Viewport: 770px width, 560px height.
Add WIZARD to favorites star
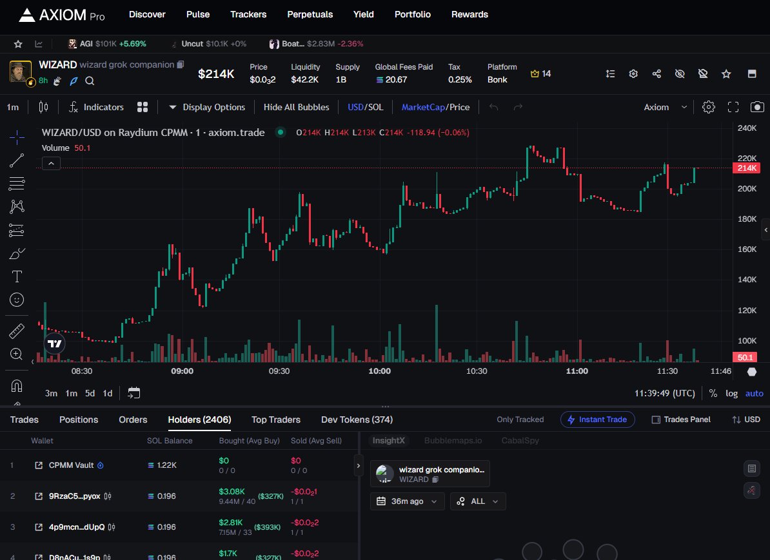726,73
